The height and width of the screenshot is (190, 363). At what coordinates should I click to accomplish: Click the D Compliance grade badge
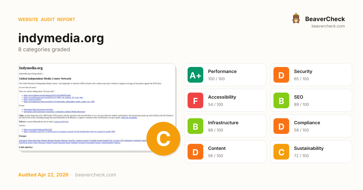pos(281,126)
